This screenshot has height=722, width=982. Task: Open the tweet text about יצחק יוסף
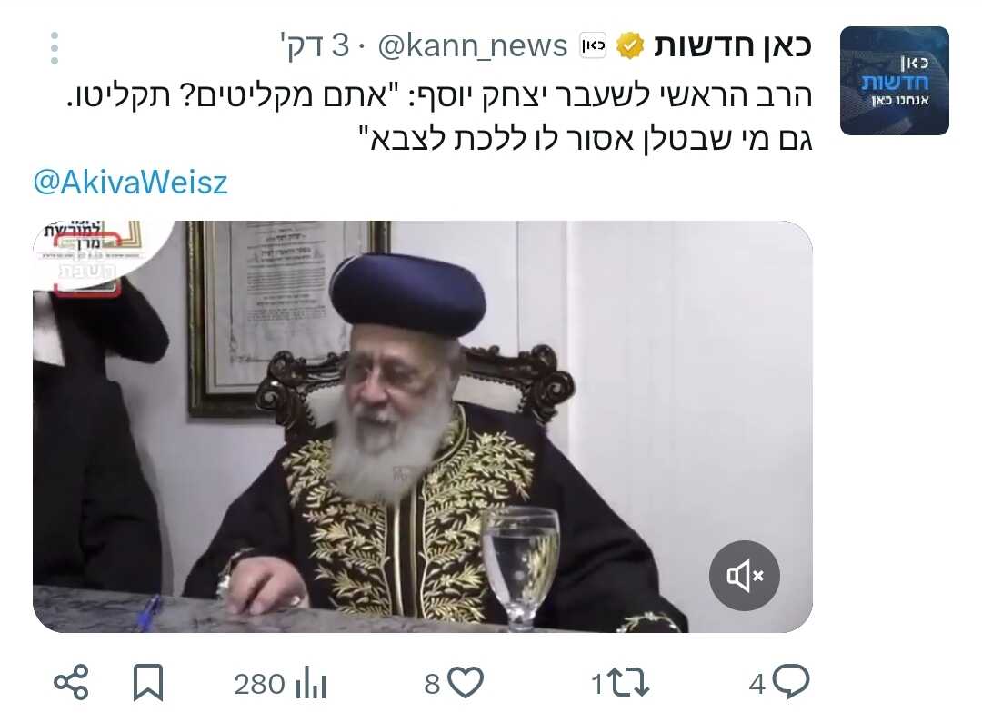coord(439,117)
